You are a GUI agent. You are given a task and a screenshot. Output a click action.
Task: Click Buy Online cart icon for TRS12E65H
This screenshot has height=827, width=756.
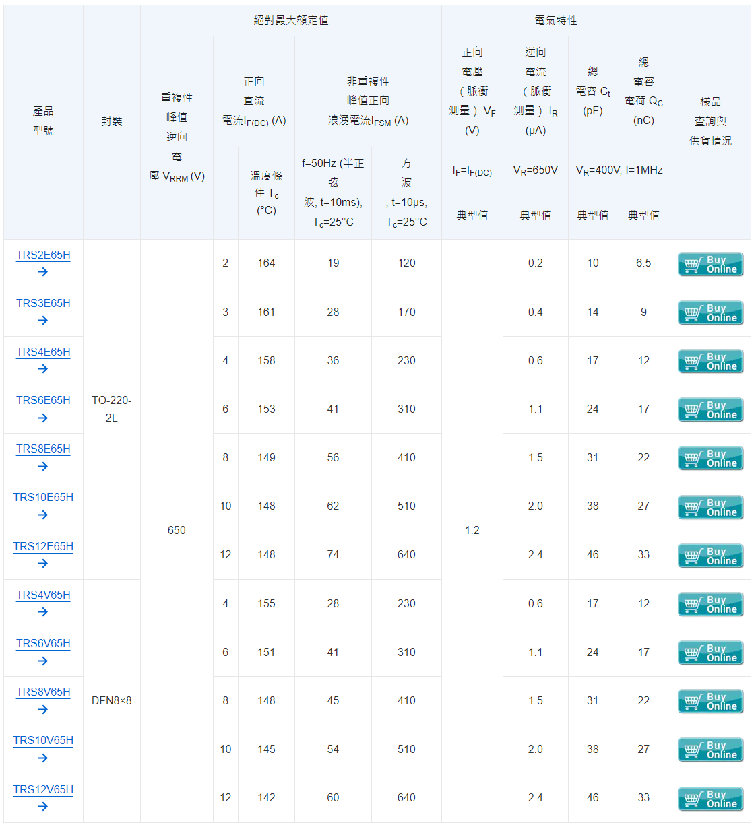[x=710, y=556]
